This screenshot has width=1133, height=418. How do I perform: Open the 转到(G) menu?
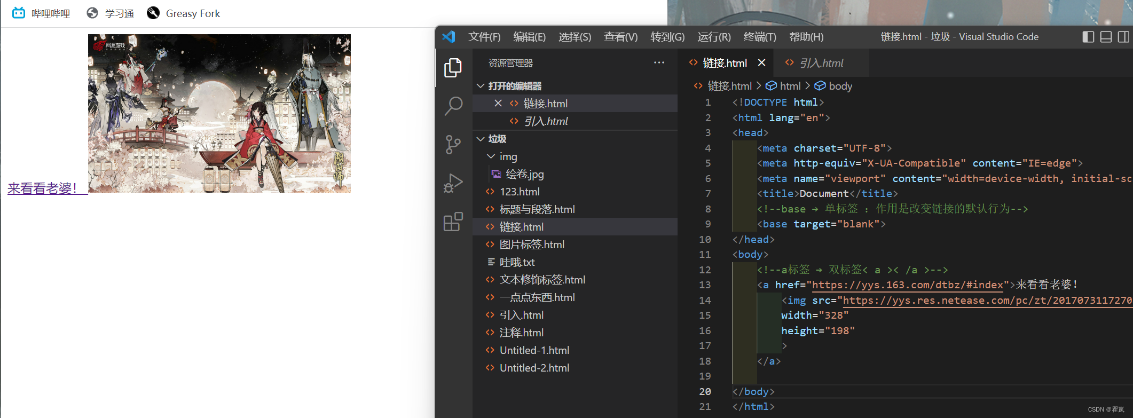click(667, 37)
